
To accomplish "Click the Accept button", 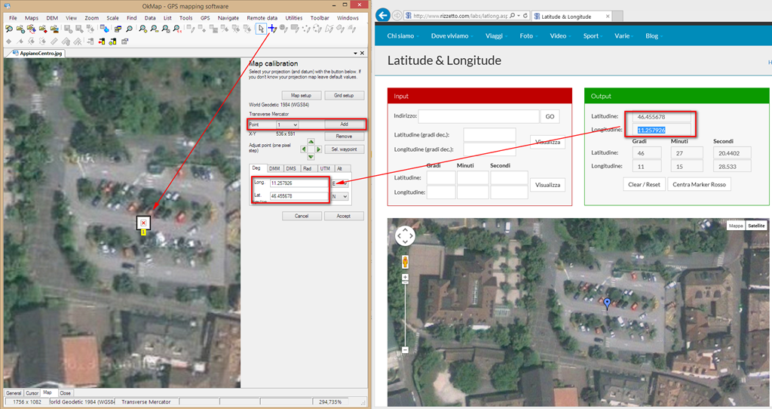I will click(344, 216).
